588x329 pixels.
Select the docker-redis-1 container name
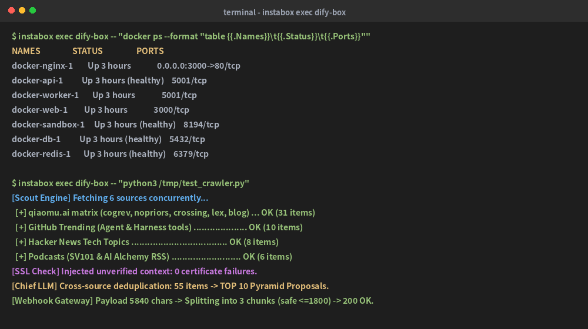coord(41,154)
